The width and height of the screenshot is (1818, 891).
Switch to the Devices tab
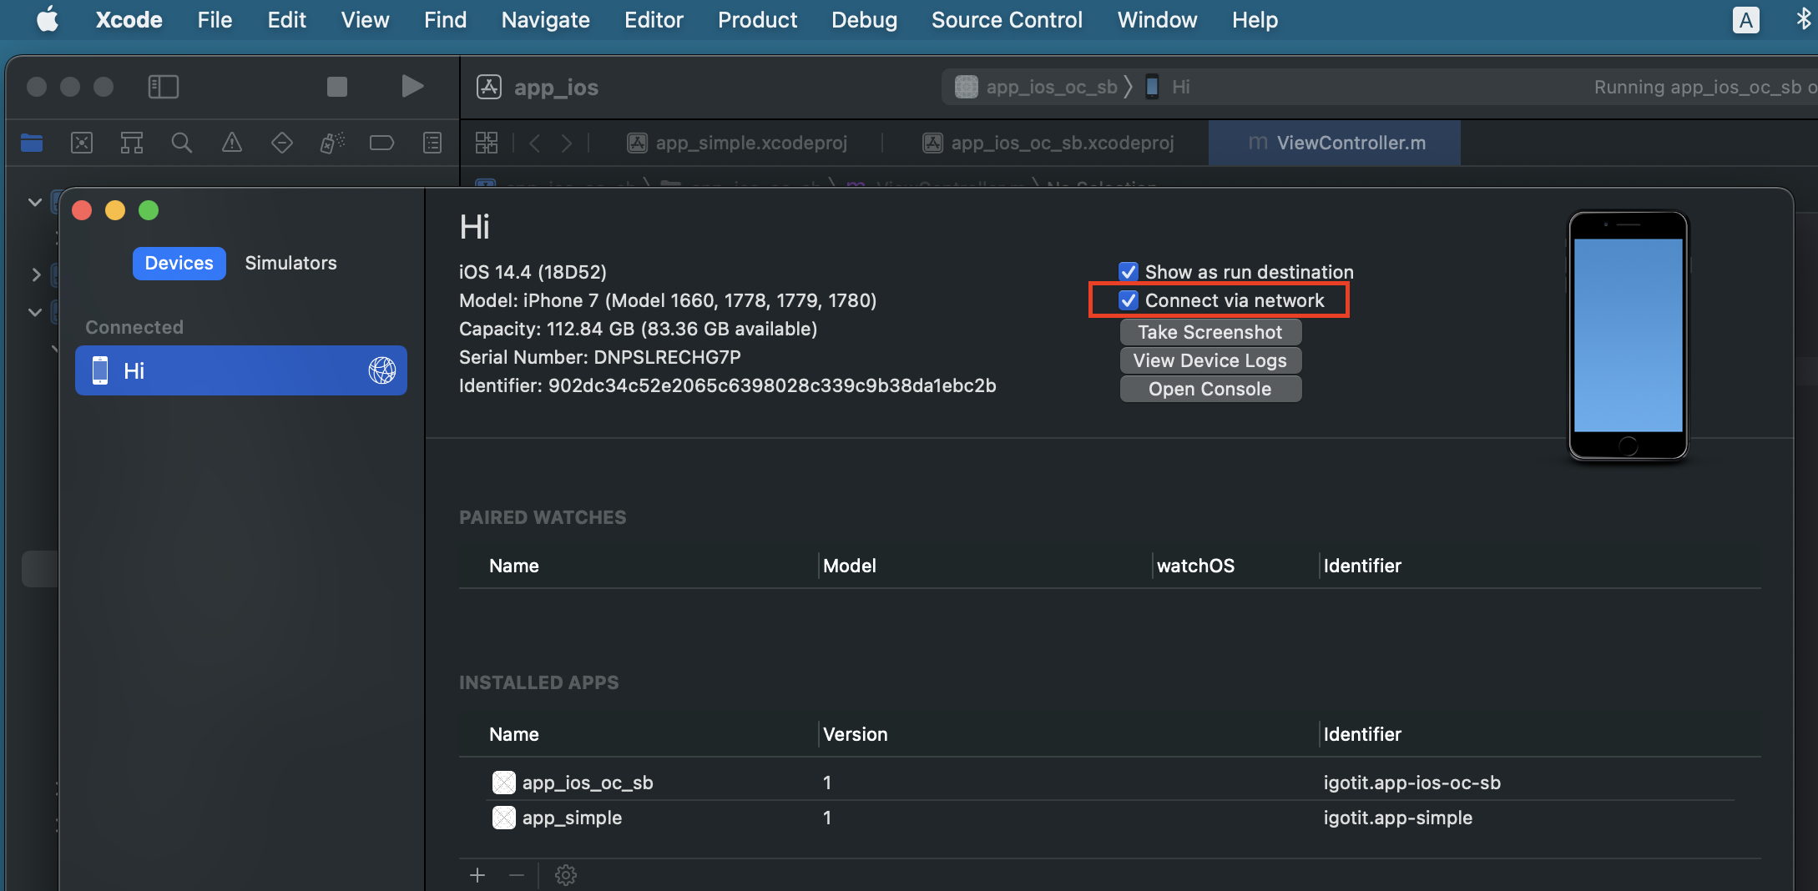(179, 263)
